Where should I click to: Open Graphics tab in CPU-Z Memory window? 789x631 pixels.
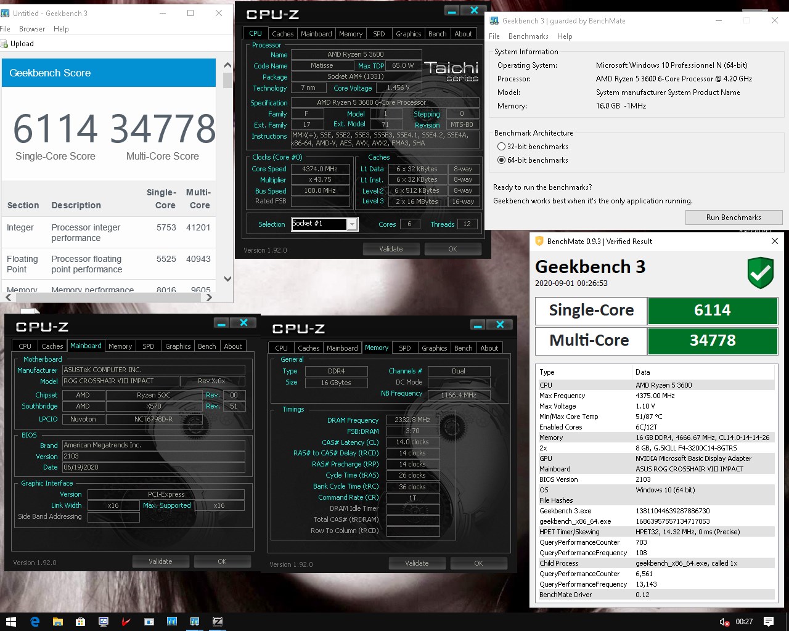click(434, 348)
